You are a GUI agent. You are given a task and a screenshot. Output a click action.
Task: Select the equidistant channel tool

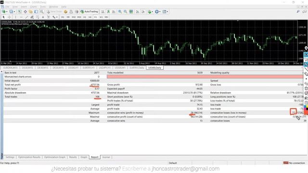pyautogui.click(x=32, y=17)
